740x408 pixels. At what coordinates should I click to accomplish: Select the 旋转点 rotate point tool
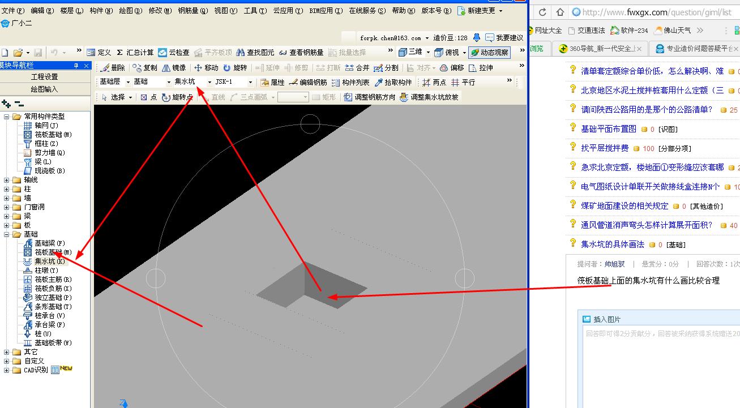[x=178, y=97]
